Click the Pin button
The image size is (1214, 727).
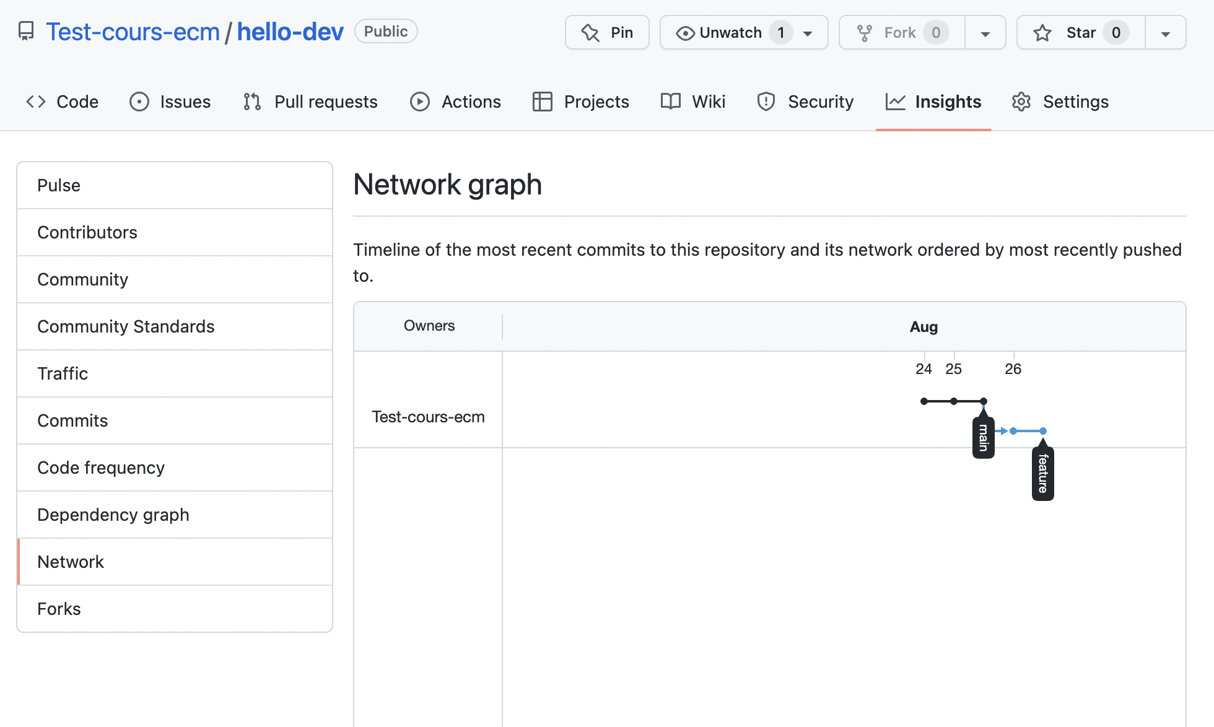pyautogui.click(x=607, y=32)
